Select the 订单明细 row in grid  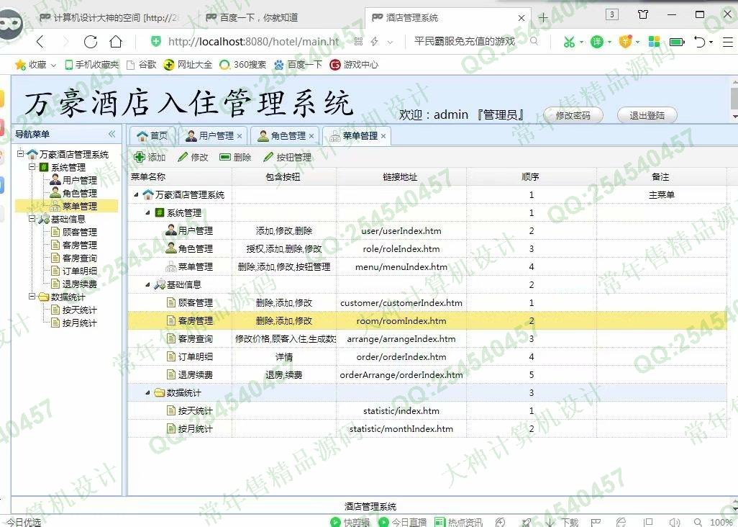(427, 357)
